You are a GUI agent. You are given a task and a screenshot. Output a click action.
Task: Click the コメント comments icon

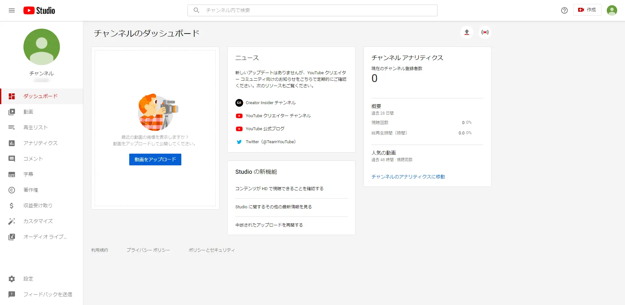(12, 159)
